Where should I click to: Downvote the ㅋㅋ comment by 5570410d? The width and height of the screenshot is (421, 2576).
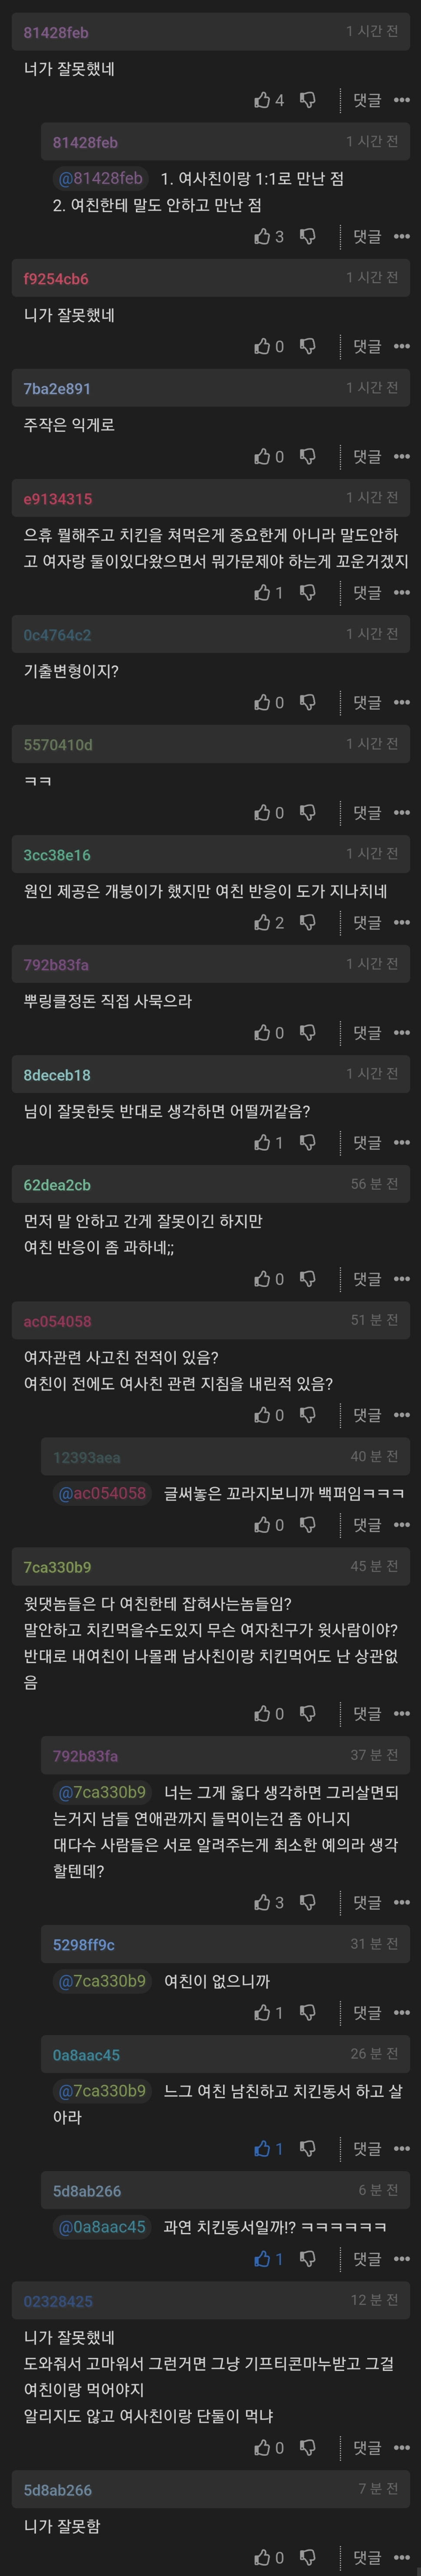click(308, 813)
